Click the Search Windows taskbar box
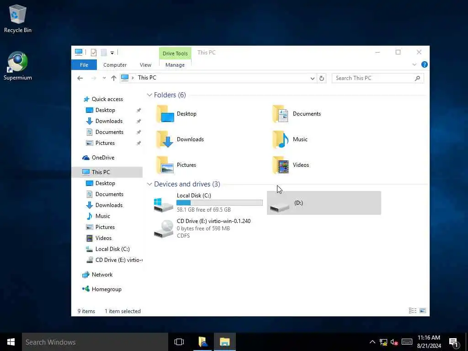468x351 pixels. (95, 342)
